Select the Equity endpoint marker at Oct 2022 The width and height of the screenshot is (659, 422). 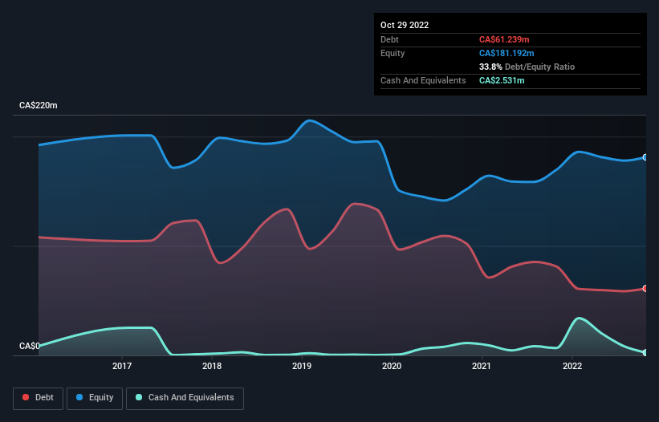point(645,157)
